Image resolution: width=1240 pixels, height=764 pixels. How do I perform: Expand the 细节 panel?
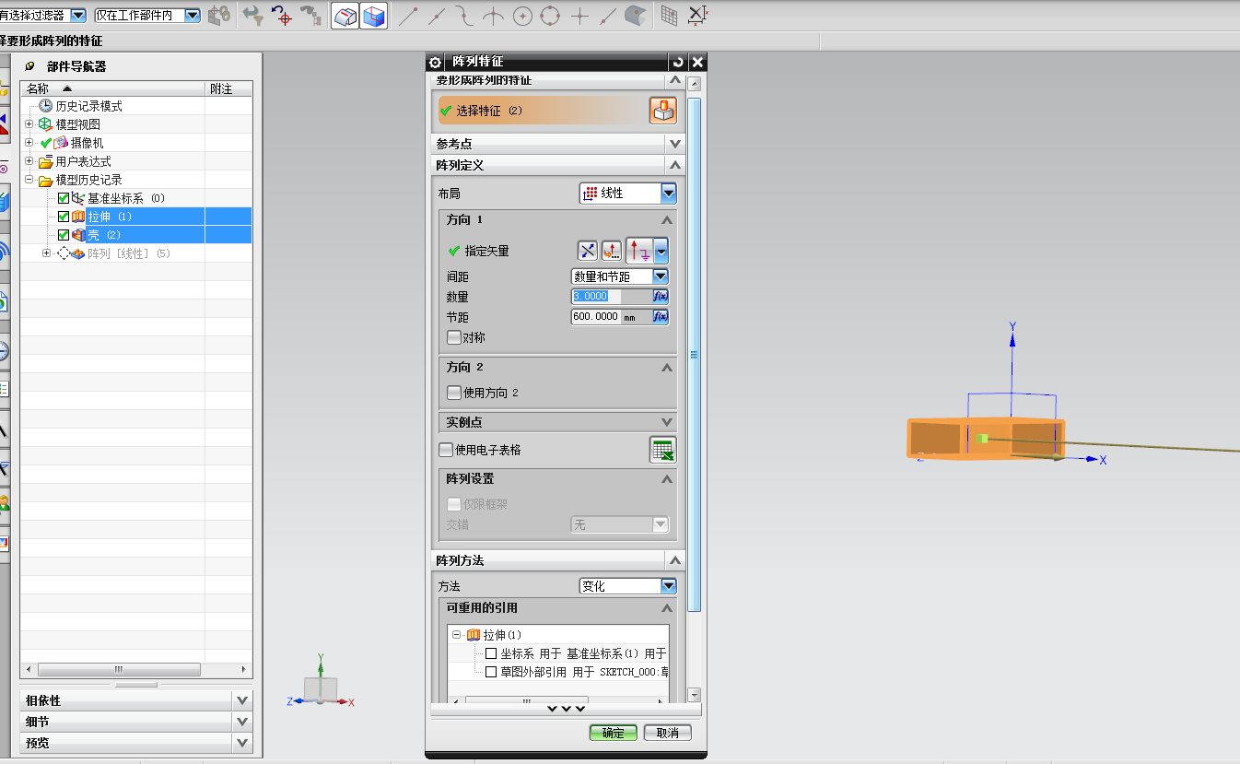point(242,722)
